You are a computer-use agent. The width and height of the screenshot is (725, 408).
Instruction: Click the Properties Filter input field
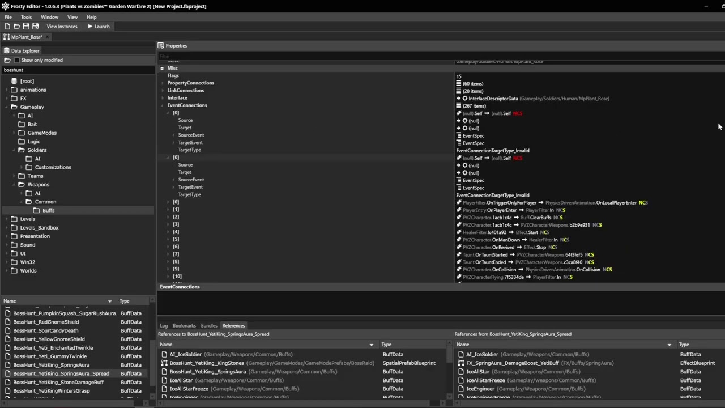pyautogui.click(x=441, y=56)
